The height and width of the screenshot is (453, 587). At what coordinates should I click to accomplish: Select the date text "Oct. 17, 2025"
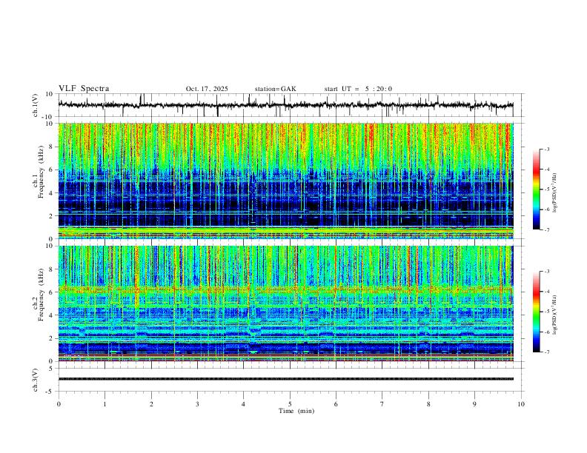(x=207, y=89)
